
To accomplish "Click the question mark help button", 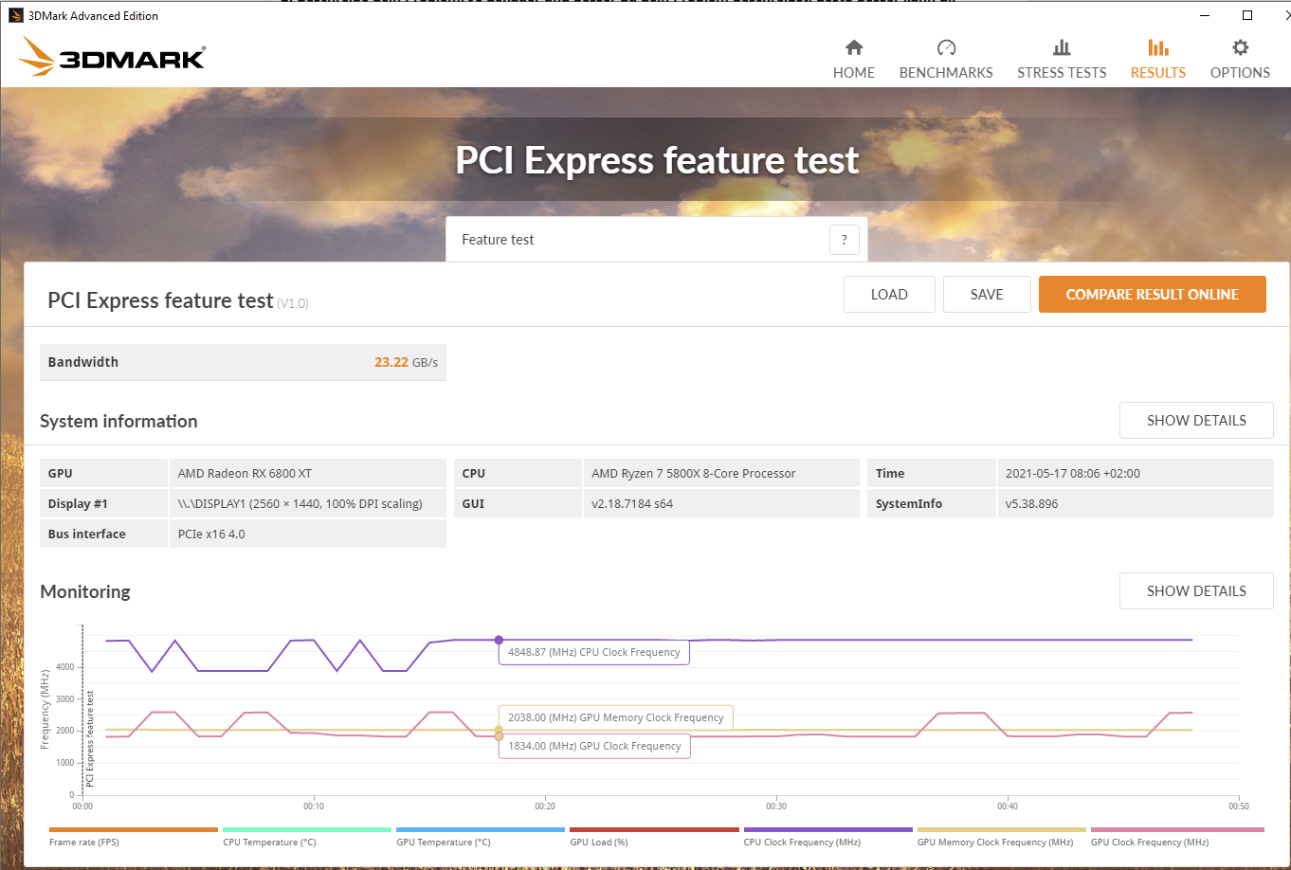I will [844, 240].
